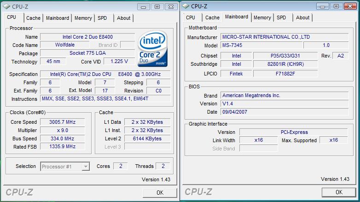Close the left CPU-Z window
The height and width of the screenshot is (202, 360).
(x=171, y=7)
